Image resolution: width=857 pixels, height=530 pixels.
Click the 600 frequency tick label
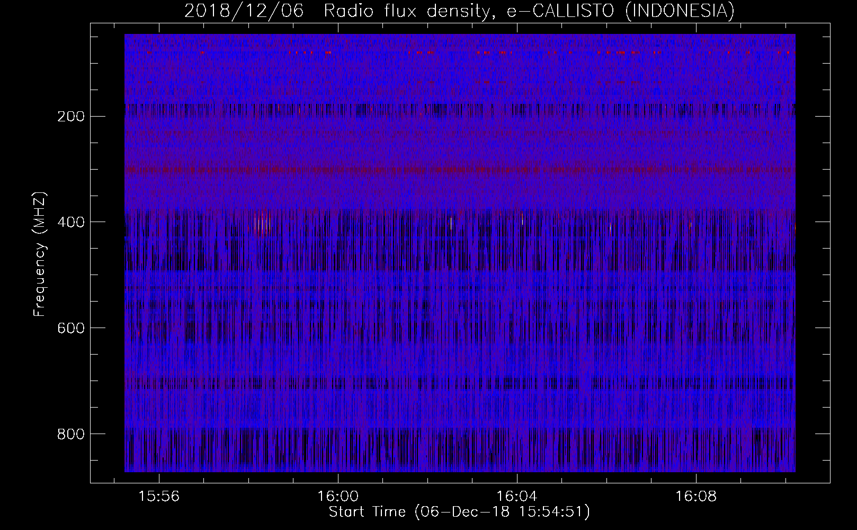tap(71, 328)
